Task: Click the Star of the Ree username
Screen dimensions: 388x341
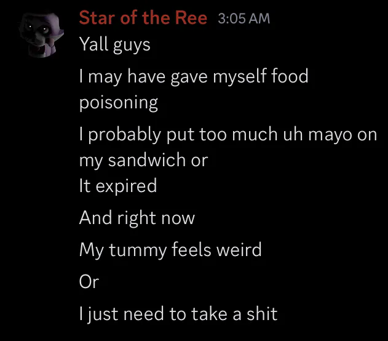Action: tap(143, 18)
